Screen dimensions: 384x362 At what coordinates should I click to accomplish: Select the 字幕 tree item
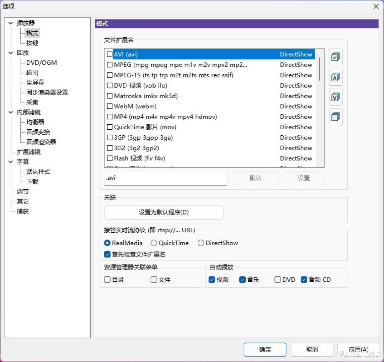coord(23,162)
